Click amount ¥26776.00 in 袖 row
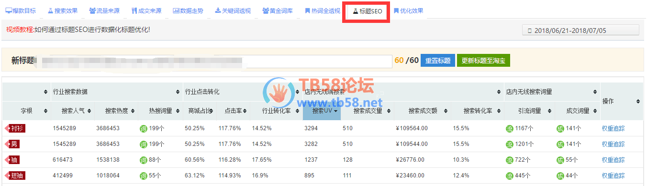Screen dimensions: 647x186 click(x=410, y=160)
